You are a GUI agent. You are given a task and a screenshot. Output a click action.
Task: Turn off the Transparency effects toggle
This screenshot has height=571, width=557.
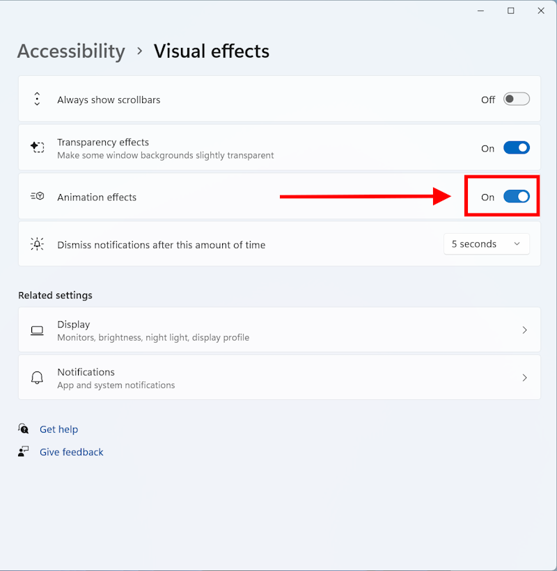click(x=516, y=147)
